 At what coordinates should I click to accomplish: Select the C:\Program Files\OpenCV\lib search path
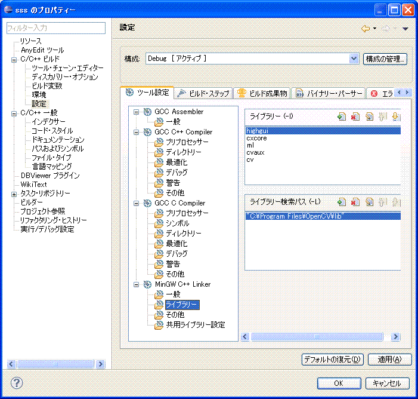[x=323, y=216]
